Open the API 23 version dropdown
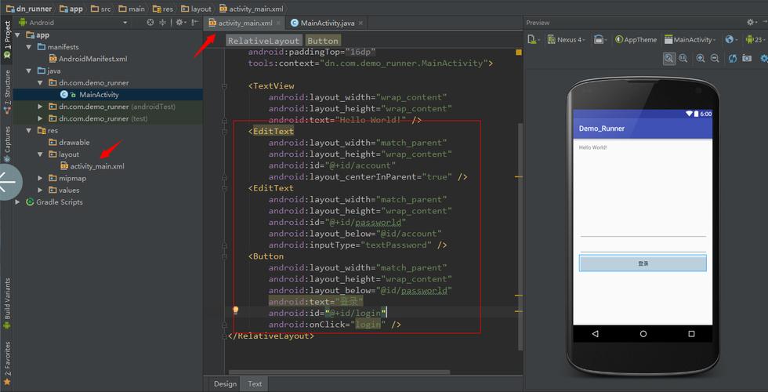The height and width of the screenshot is (392, 768). coord(755,40)
